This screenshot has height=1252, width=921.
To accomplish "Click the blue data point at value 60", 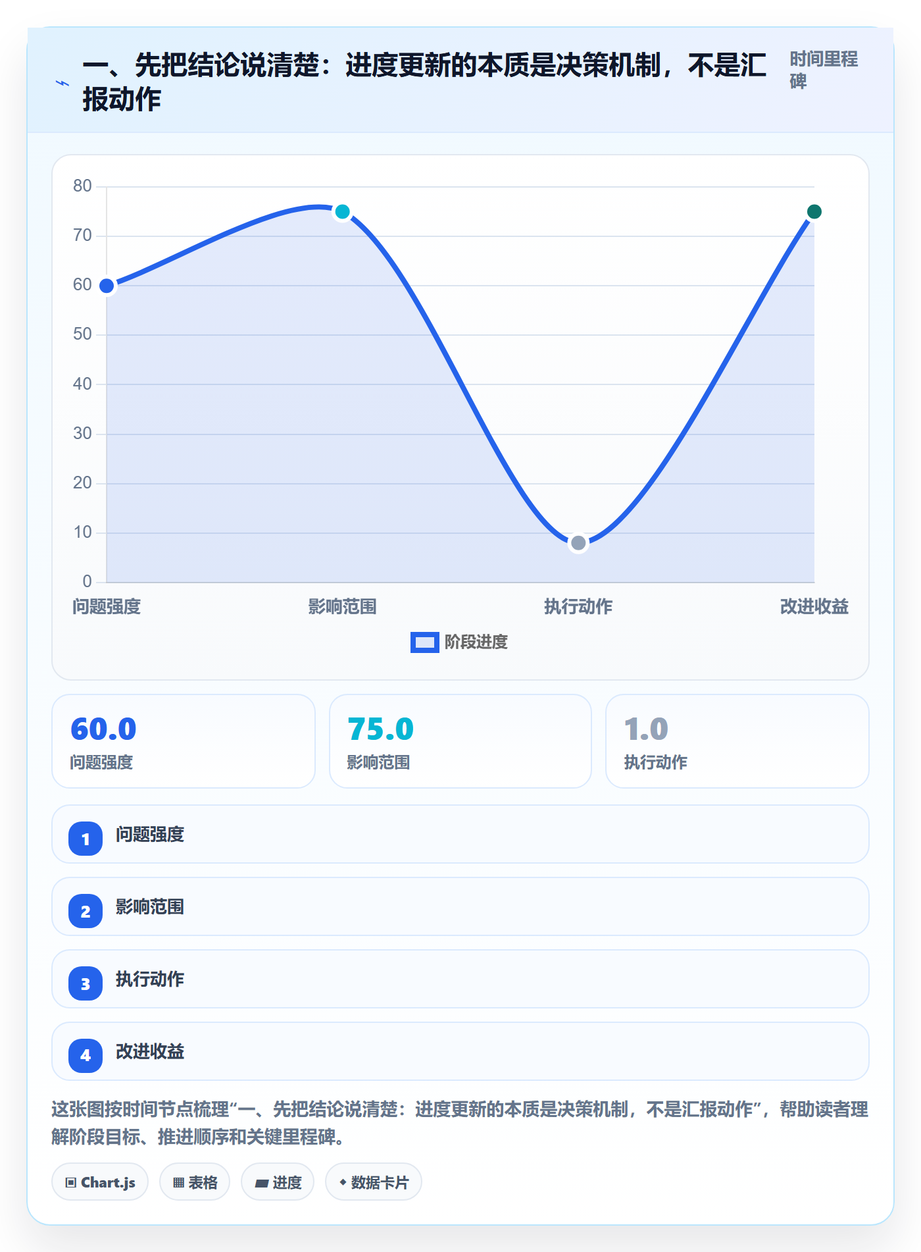I will 107,286.
